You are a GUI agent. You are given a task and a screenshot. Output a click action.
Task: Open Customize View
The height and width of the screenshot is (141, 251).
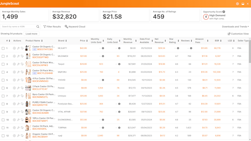click(238, 34)
